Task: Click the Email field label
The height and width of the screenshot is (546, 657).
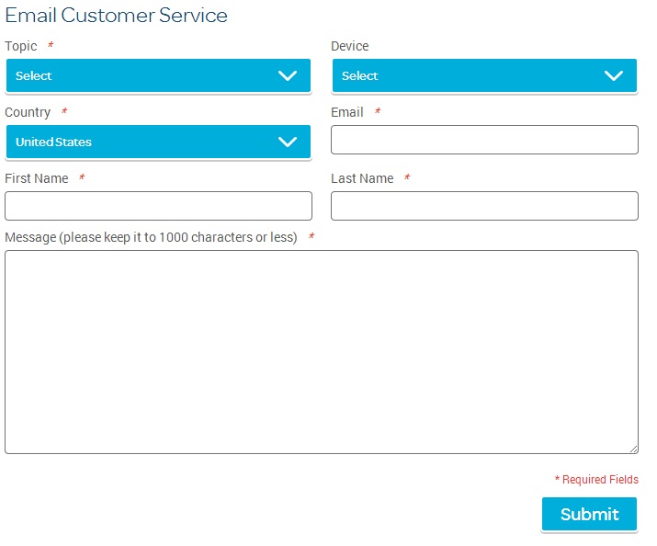Action: (x=347, y=112)
